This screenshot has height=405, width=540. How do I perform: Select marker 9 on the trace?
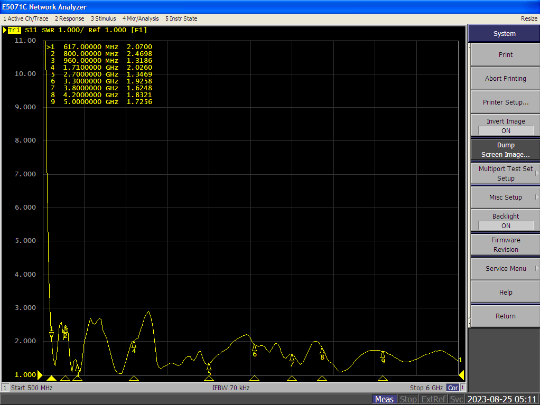pos(383,354)
